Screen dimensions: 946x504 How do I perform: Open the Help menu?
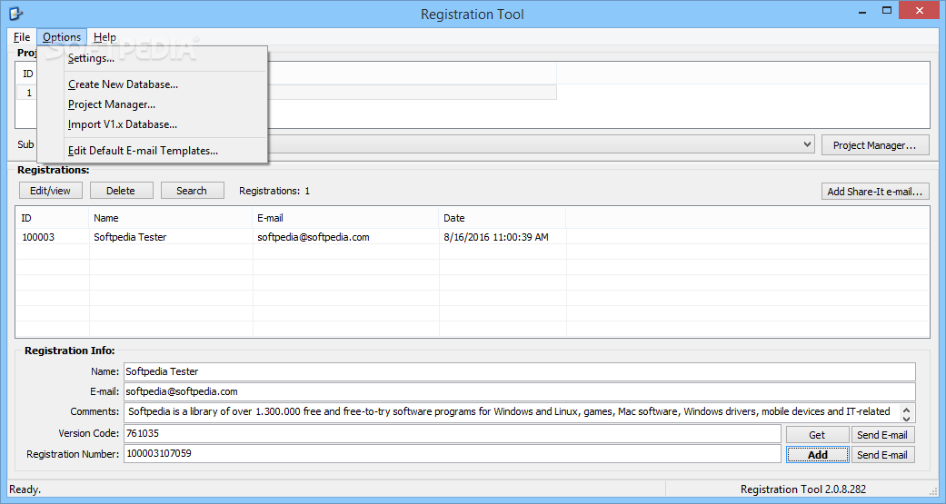tap(105, 36)
